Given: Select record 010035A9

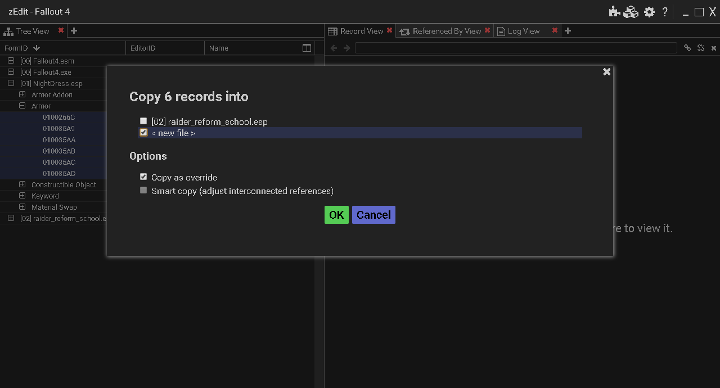Looking at the screenshot, I should click(58, 128).
